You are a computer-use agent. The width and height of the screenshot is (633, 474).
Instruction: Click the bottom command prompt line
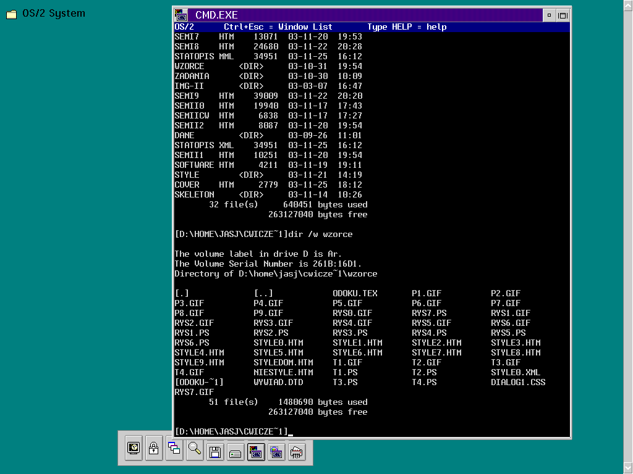pyautogui.click(x=234, y=431)
